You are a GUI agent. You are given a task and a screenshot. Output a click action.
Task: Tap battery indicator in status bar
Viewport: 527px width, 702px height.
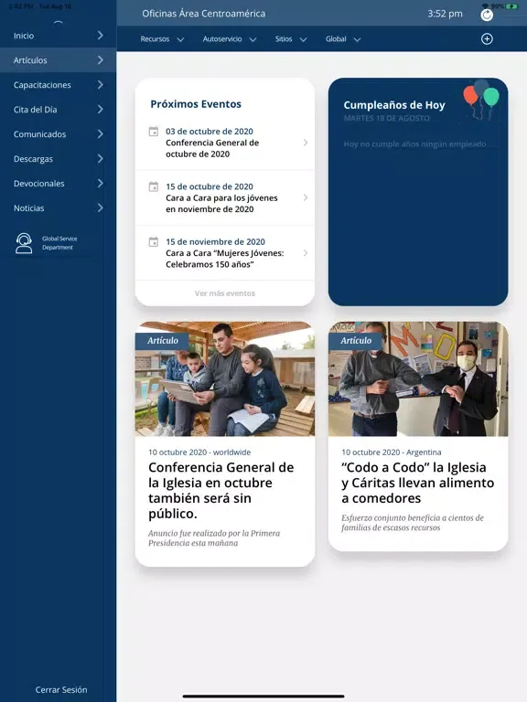(511, 6)
